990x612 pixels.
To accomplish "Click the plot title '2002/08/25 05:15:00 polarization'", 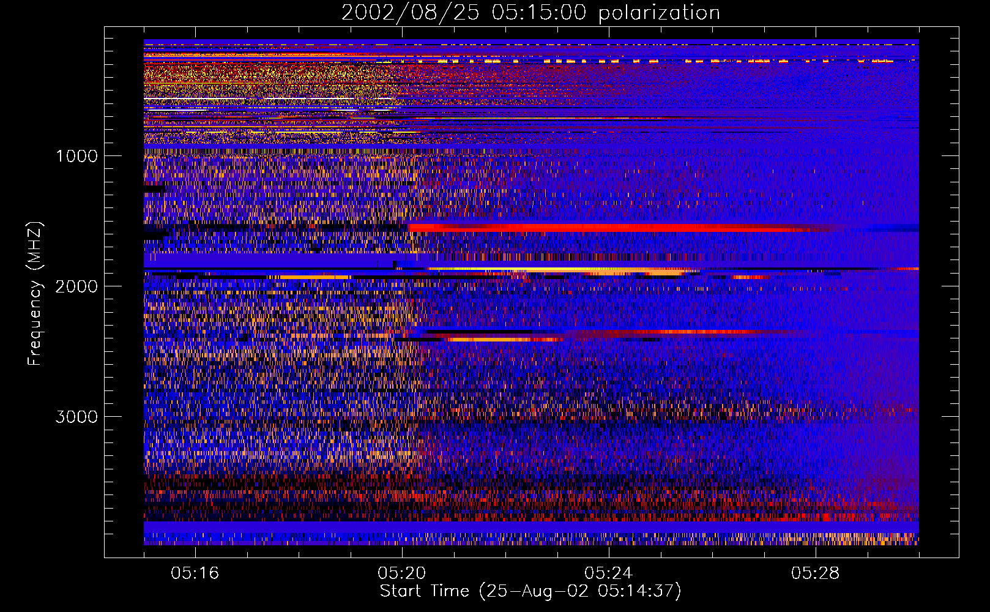I will [x=530, y=12].
